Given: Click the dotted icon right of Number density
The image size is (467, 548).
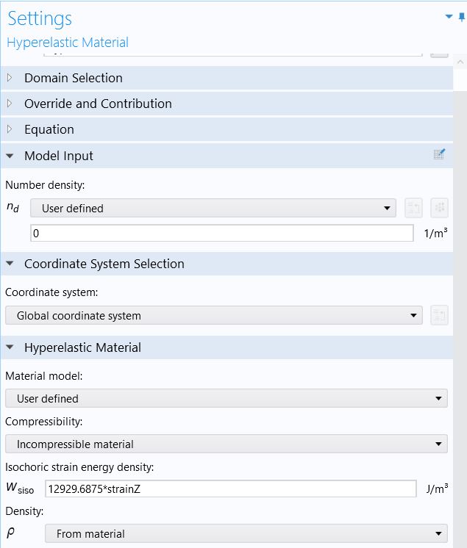Looking at the screenshot, I should tap(439, 208).
